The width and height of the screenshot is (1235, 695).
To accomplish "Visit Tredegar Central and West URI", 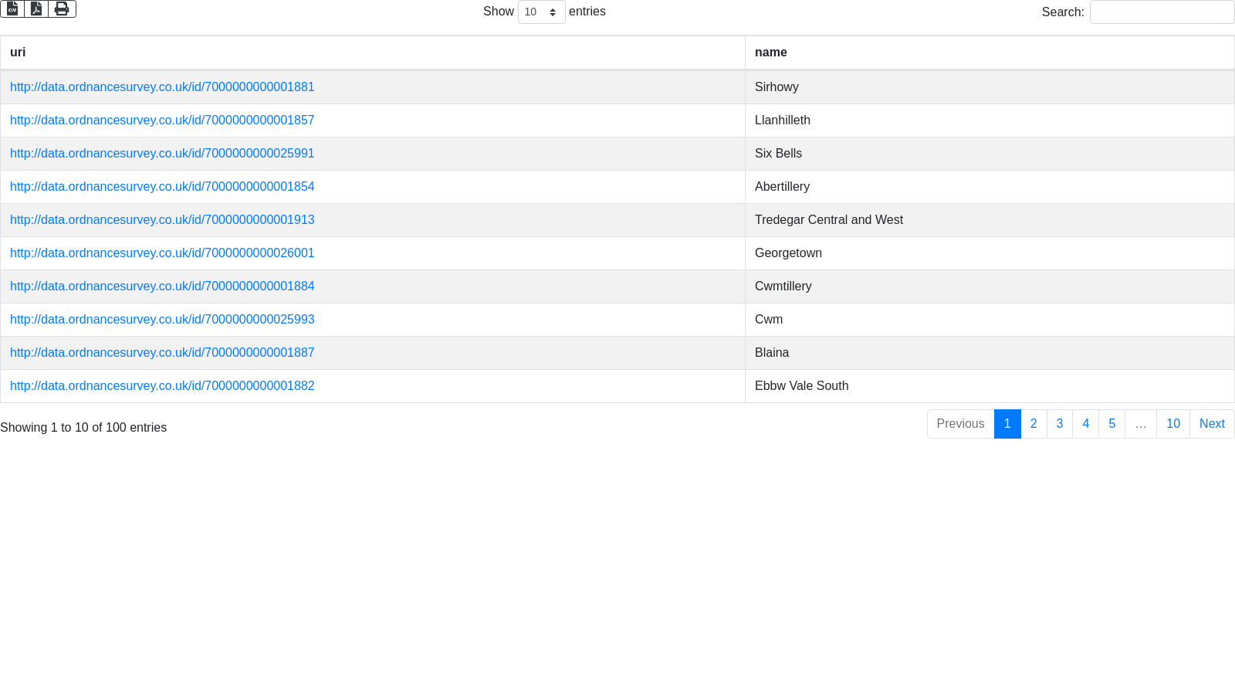I will click(x=162, y=220).
